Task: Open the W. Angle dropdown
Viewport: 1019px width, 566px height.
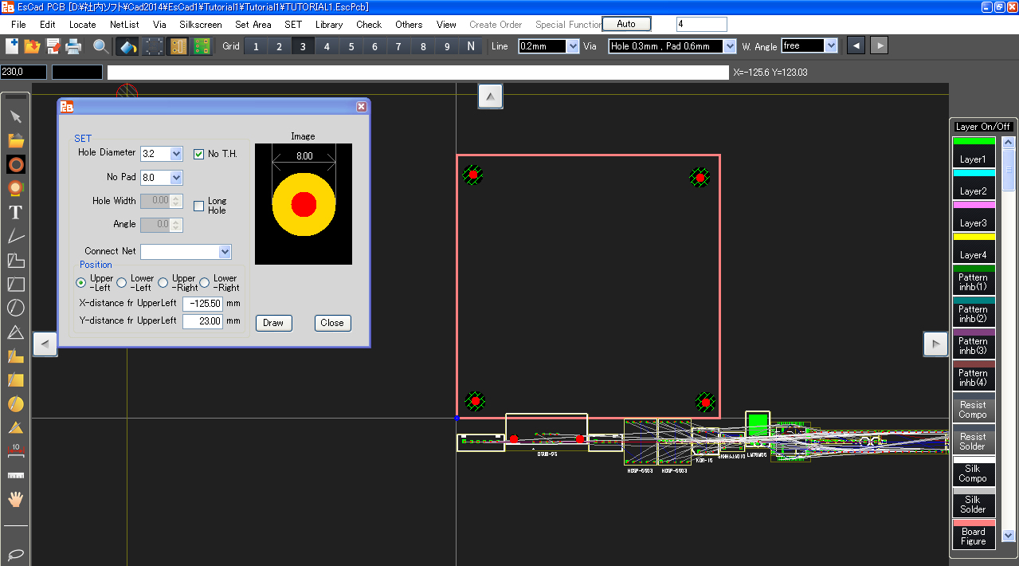Action: click(x=832, y=46)
